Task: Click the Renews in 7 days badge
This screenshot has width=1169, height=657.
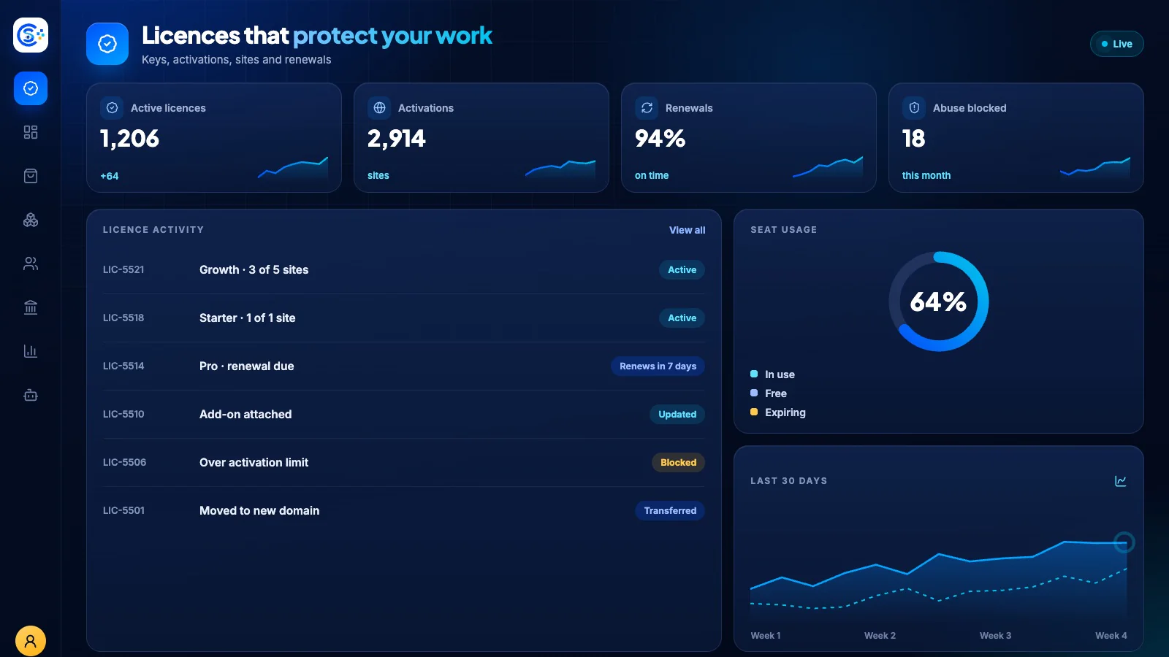Action: 658,366
